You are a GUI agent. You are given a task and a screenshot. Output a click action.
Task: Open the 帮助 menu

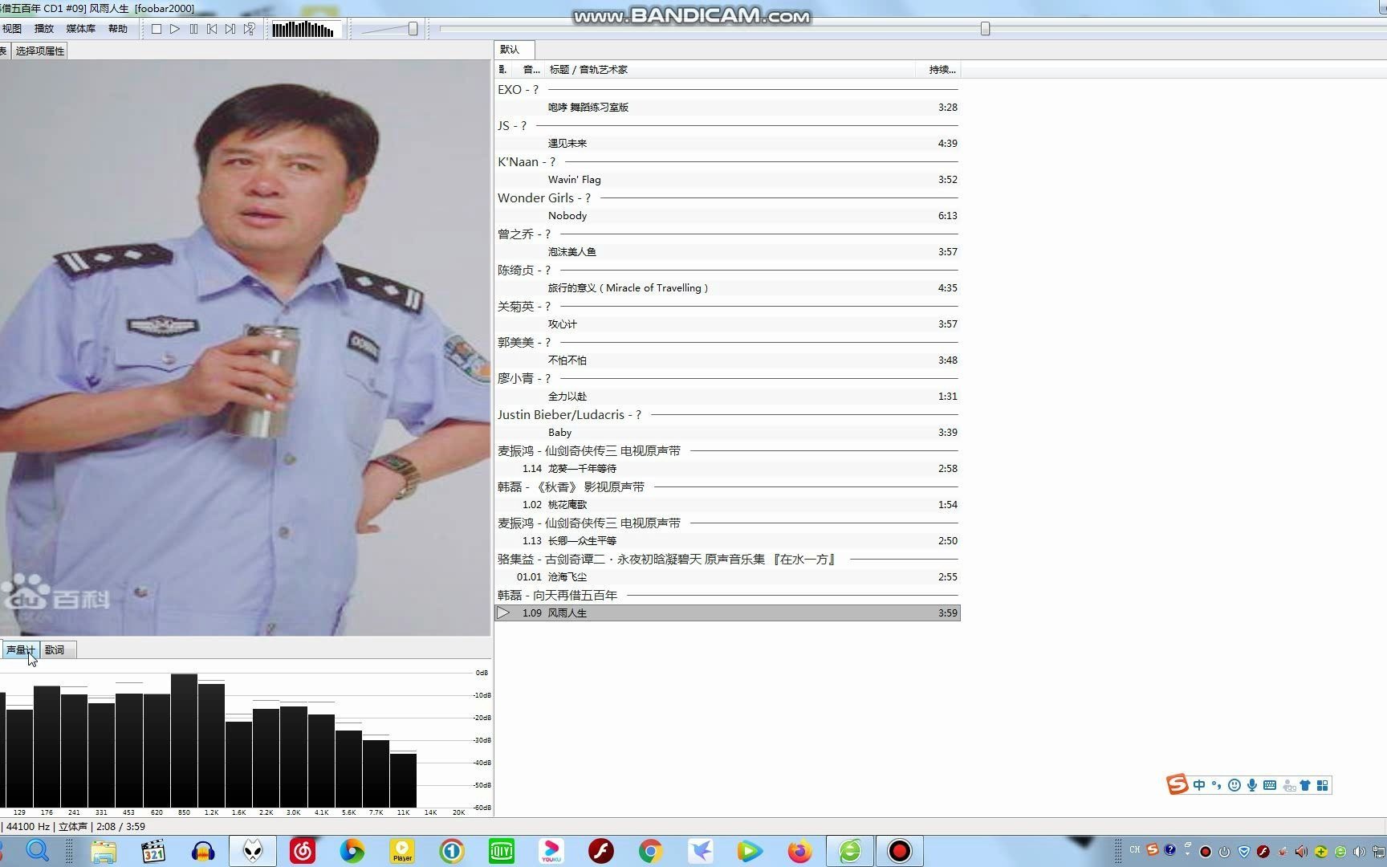(x=118, y=28)
